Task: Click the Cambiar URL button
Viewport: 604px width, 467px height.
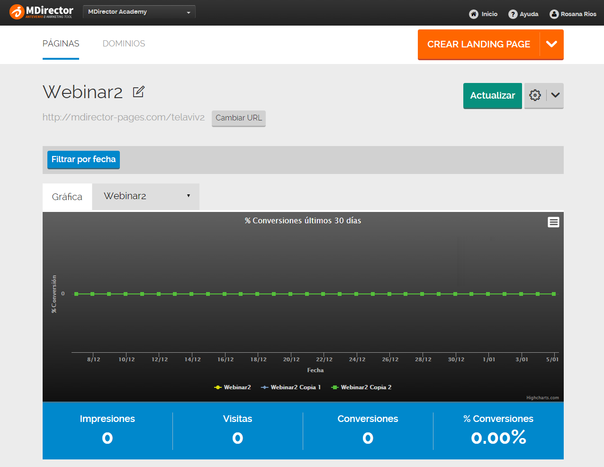Action: tap(239, 118)
